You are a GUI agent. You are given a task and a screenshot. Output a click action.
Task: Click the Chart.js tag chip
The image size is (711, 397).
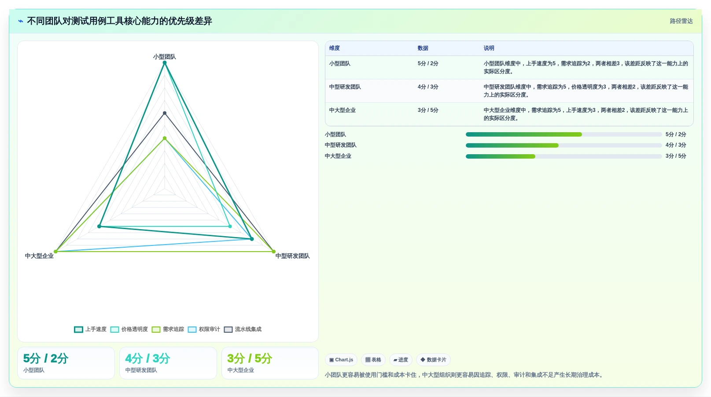(x=341, y=360)
